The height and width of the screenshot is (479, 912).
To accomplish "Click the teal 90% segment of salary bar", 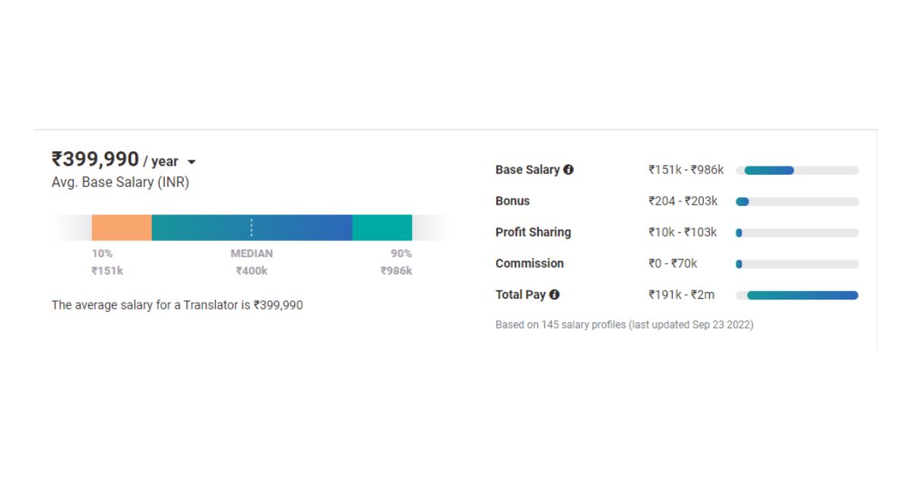I will [382, 227].
